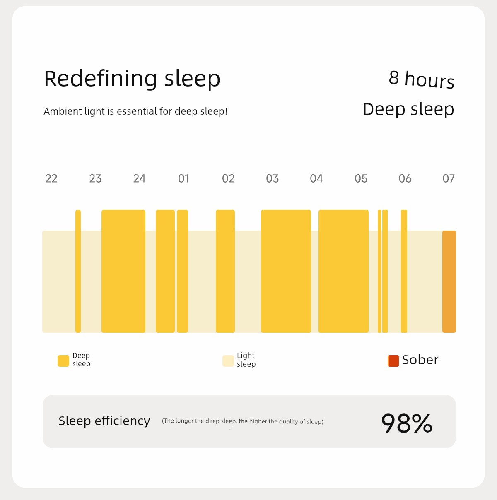Click the red Sober legend swatch
Viewport: 497px width, 500px height.
[393, 361]
